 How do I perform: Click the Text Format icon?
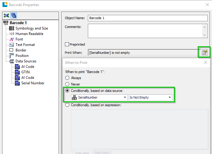click(x=11, y=45)
